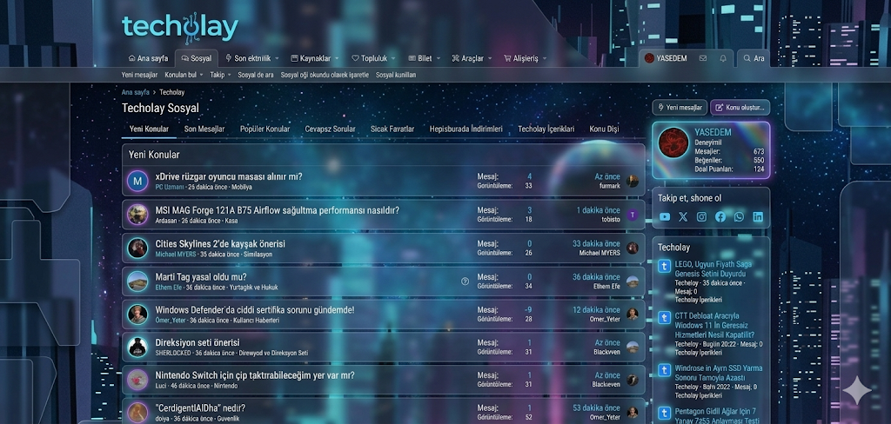Image resolution: width=891 pixels, height=424 pixels.
Task: Select the Sosyal navigation tab
Action: point(197,58)
